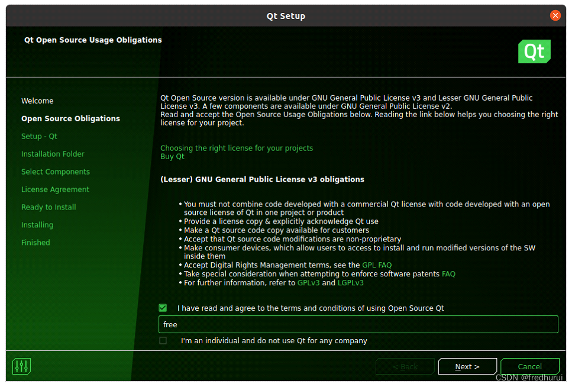The height and width of the screenshot is (387, 572).
Task: Select the Open Source Obligations step
Action: (x=70, y=118)
